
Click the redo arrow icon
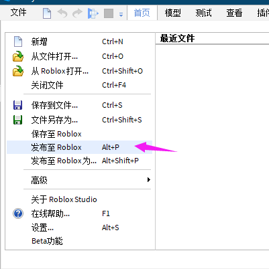click(77, 13)
